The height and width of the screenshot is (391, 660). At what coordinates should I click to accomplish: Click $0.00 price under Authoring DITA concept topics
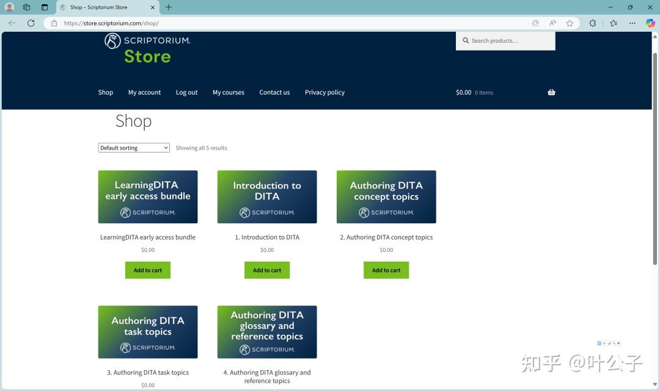point(386,250)
